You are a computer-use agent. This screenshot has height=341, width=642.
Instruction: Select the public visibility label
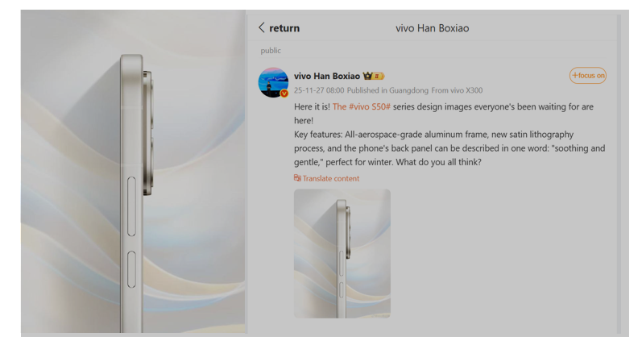[x=271, y=51]
